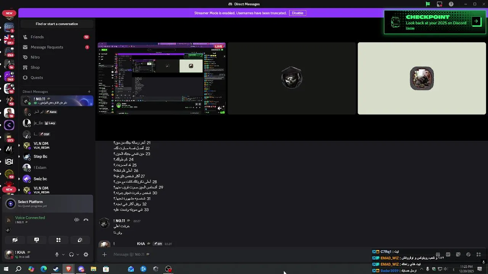Open Message Requests
This screenshot has height=274, width=488.
click(57, 47)
